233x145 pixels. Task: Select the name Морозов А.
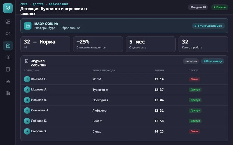click(x=39, y=90)
